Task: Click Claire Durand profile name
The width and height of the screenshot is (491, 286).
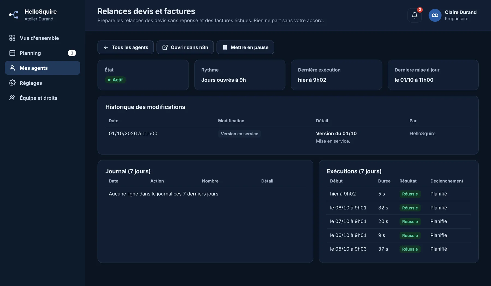Action: [x=461, y=12]
